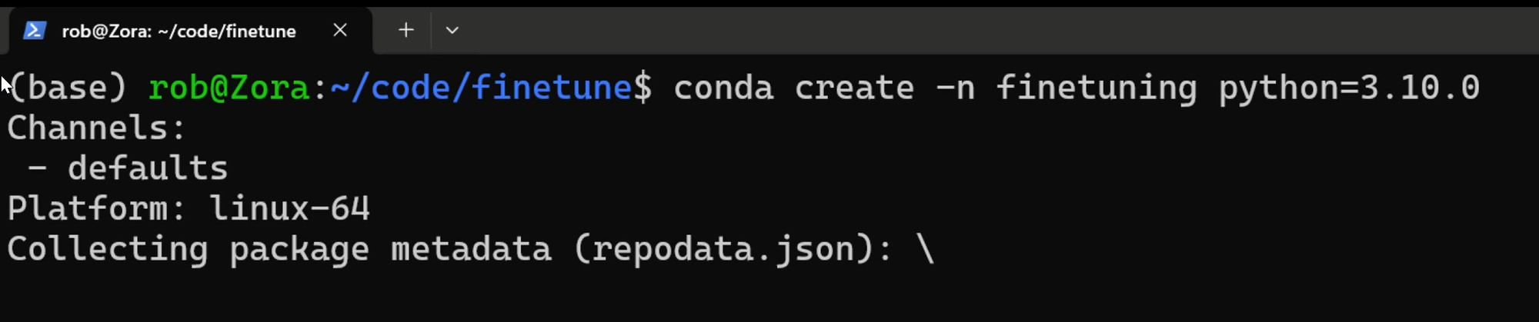Click the Channels: output line
The height and width of the screenshot is (322, 1539).
point(96,128)
